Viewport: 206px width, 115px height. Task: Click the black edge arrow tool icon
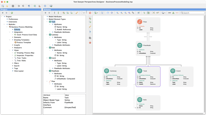169,13
